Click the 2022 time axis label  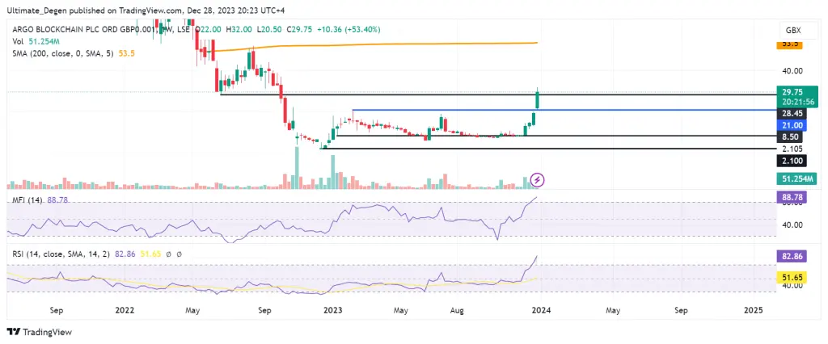pos(125,311)
